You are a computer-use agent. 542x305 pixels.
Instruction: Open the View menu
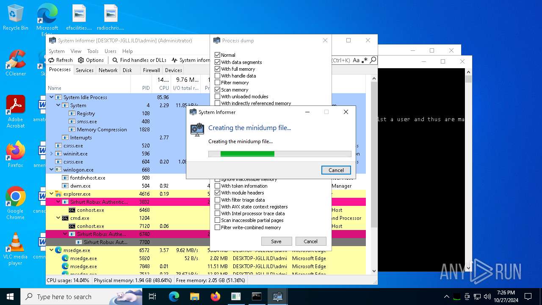[x=76, y=51]
